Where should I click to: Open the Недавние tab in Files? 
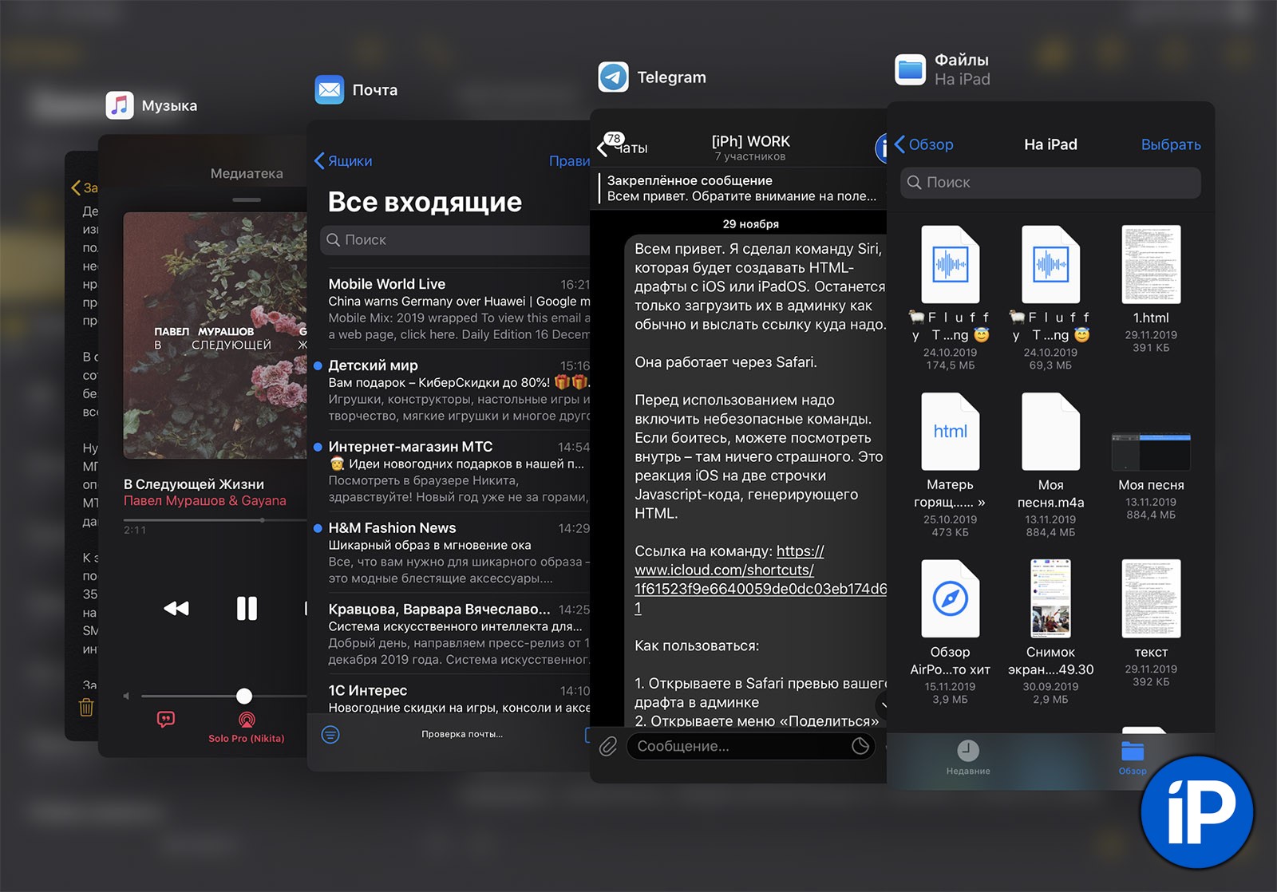[x=968, y=758]
